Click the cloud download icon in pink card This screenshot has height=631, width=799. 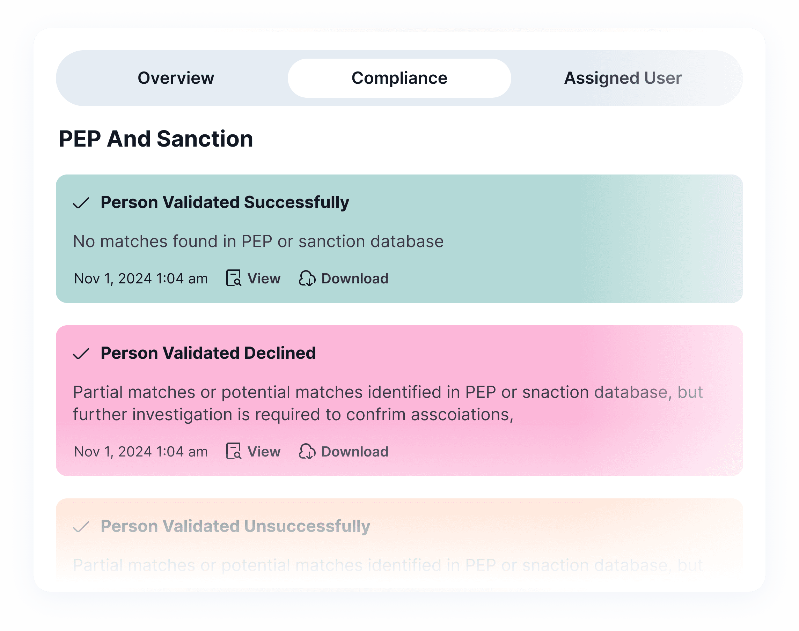307,452
